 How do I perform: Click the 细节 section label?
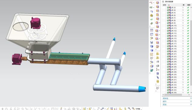[x=165, y=101]
